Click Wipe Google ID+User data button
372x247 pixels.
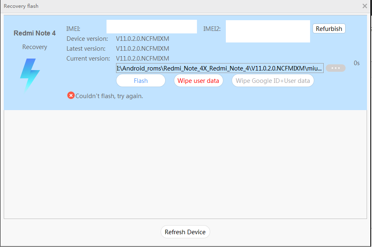(273, 80)
